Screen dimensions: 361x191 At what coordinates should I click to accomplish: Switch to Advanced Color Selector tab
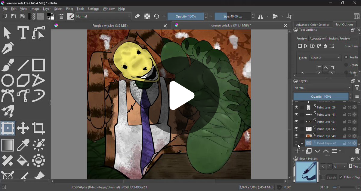coord(313,25)
